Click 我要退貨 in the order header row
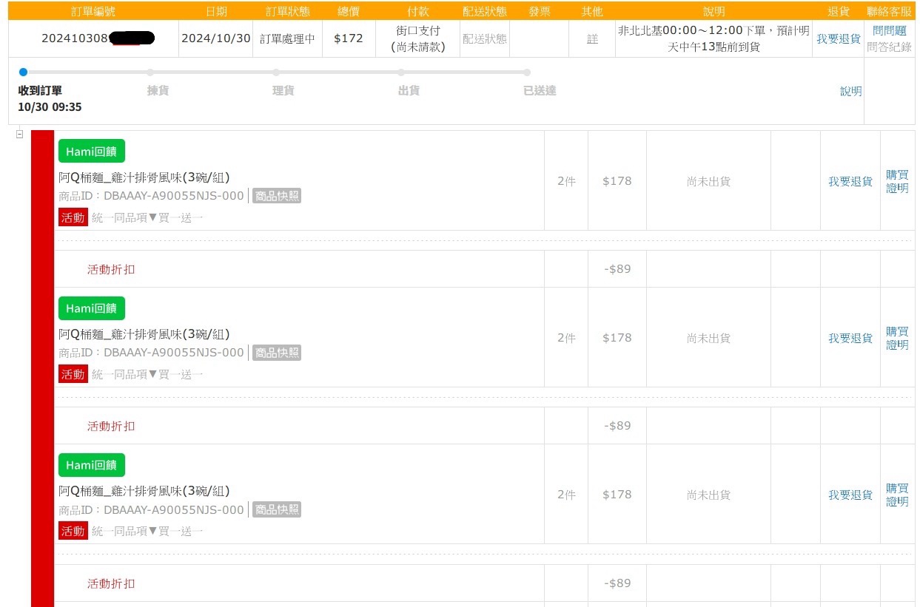 click(838, 38)
